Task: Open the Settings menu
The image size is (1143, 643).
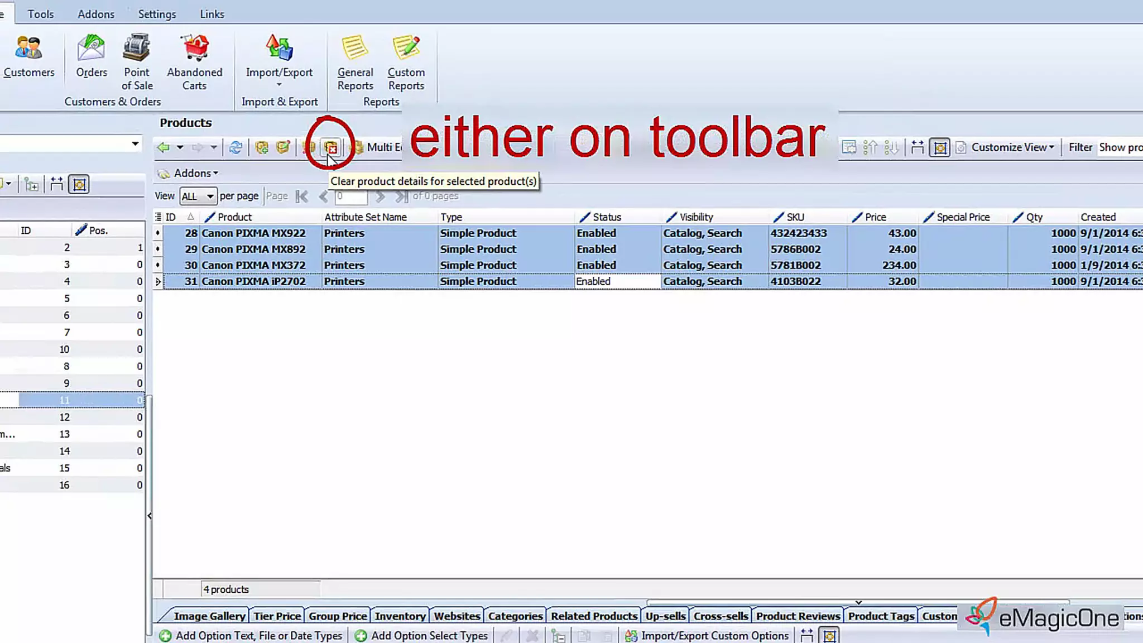Action: click(157, 14)
